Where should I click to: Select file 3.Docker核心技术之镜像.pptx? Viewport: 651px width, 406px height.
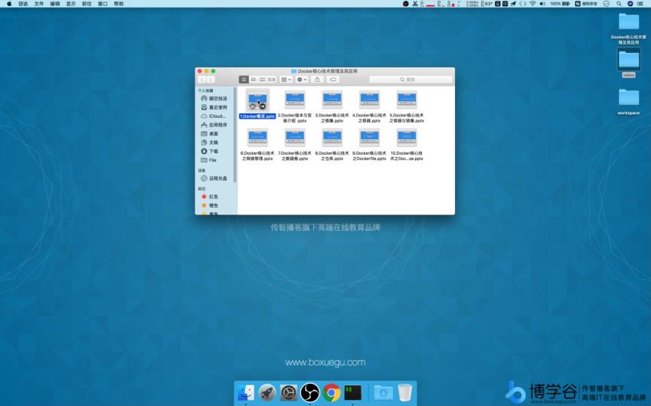(x=332, y=106)
